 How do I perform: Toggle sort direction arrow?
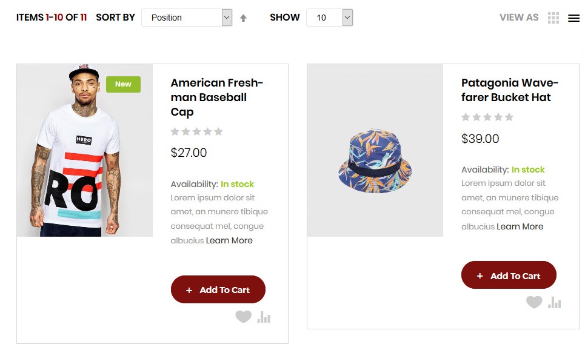(x=243, y=18)
